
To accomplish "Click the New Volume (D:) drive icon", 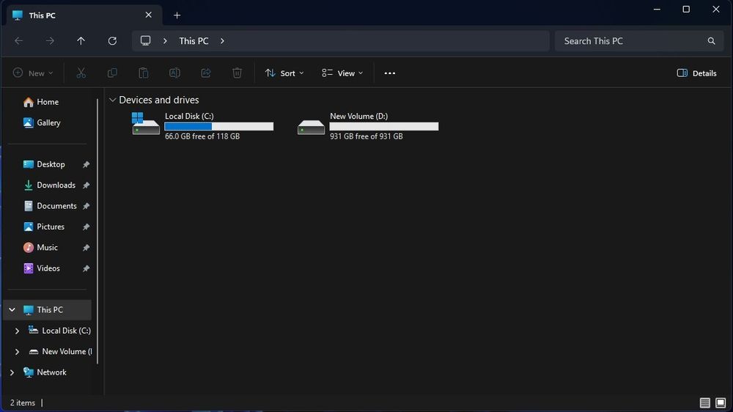I will pos(311,127).
